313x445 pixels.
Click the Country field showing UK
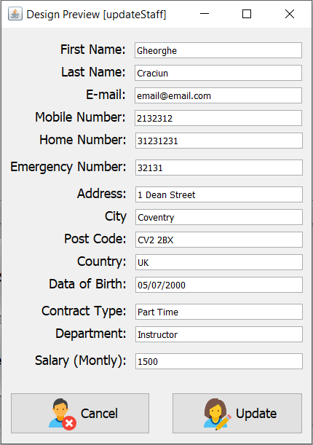tap(219, 262)
